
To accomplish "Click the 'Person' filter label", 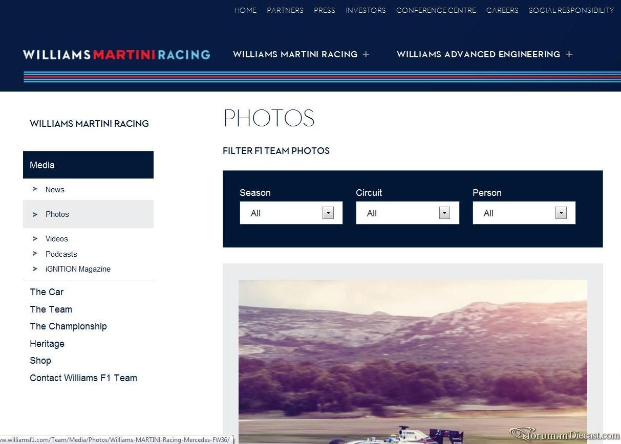I will [487, 193].
